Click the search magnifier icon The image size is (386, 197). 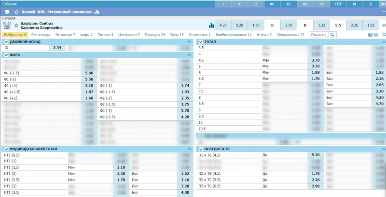coord(332,35)
